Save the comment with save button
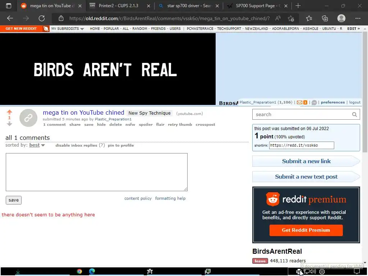Viewport: 368px width, 276px height. (x=14, y=200)
